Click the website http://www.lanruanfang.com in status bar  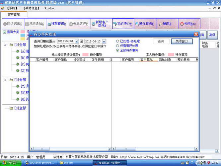coord(139,157)
